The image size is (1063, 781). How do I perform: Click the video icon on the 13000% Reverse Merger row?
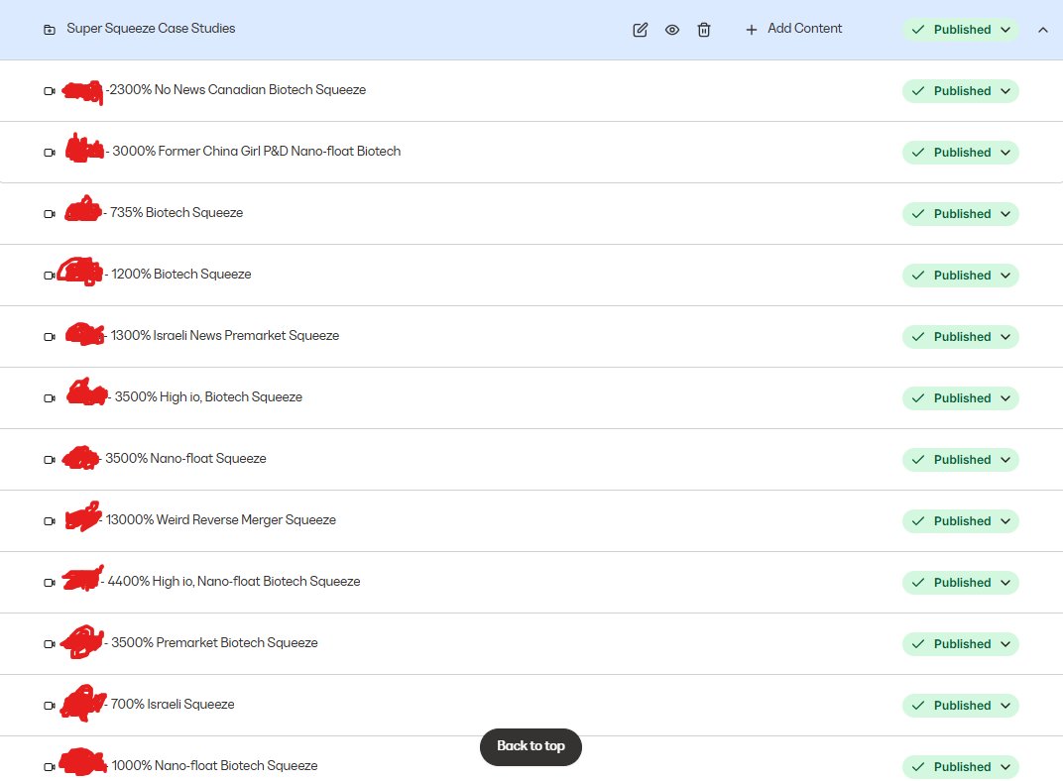(x=49, y=520)
